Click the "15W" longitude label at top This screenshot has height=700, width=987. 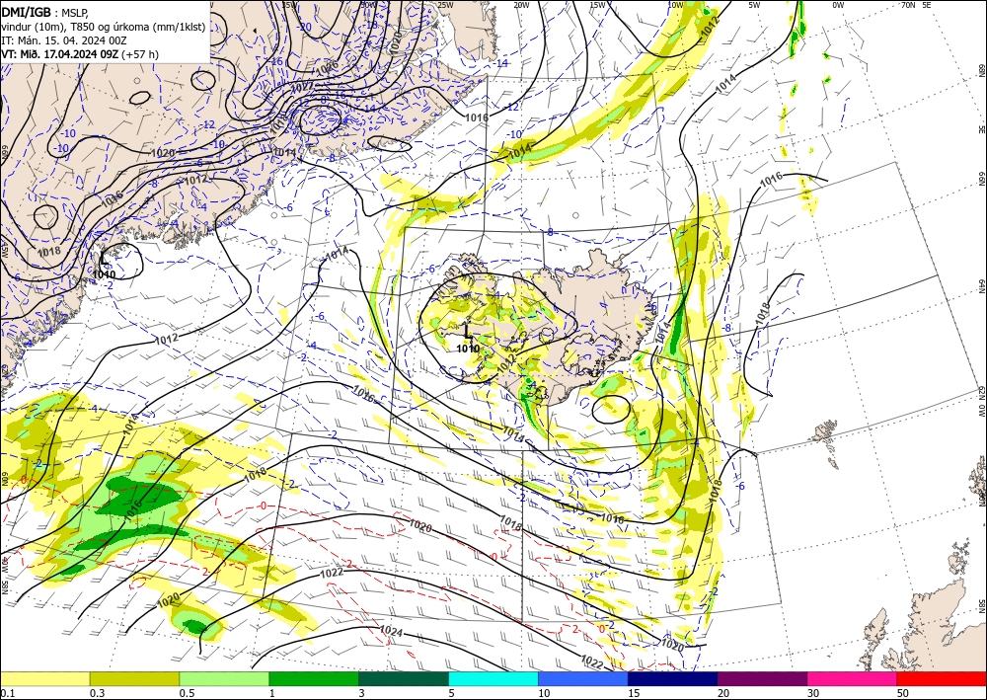tap(597, 5)
